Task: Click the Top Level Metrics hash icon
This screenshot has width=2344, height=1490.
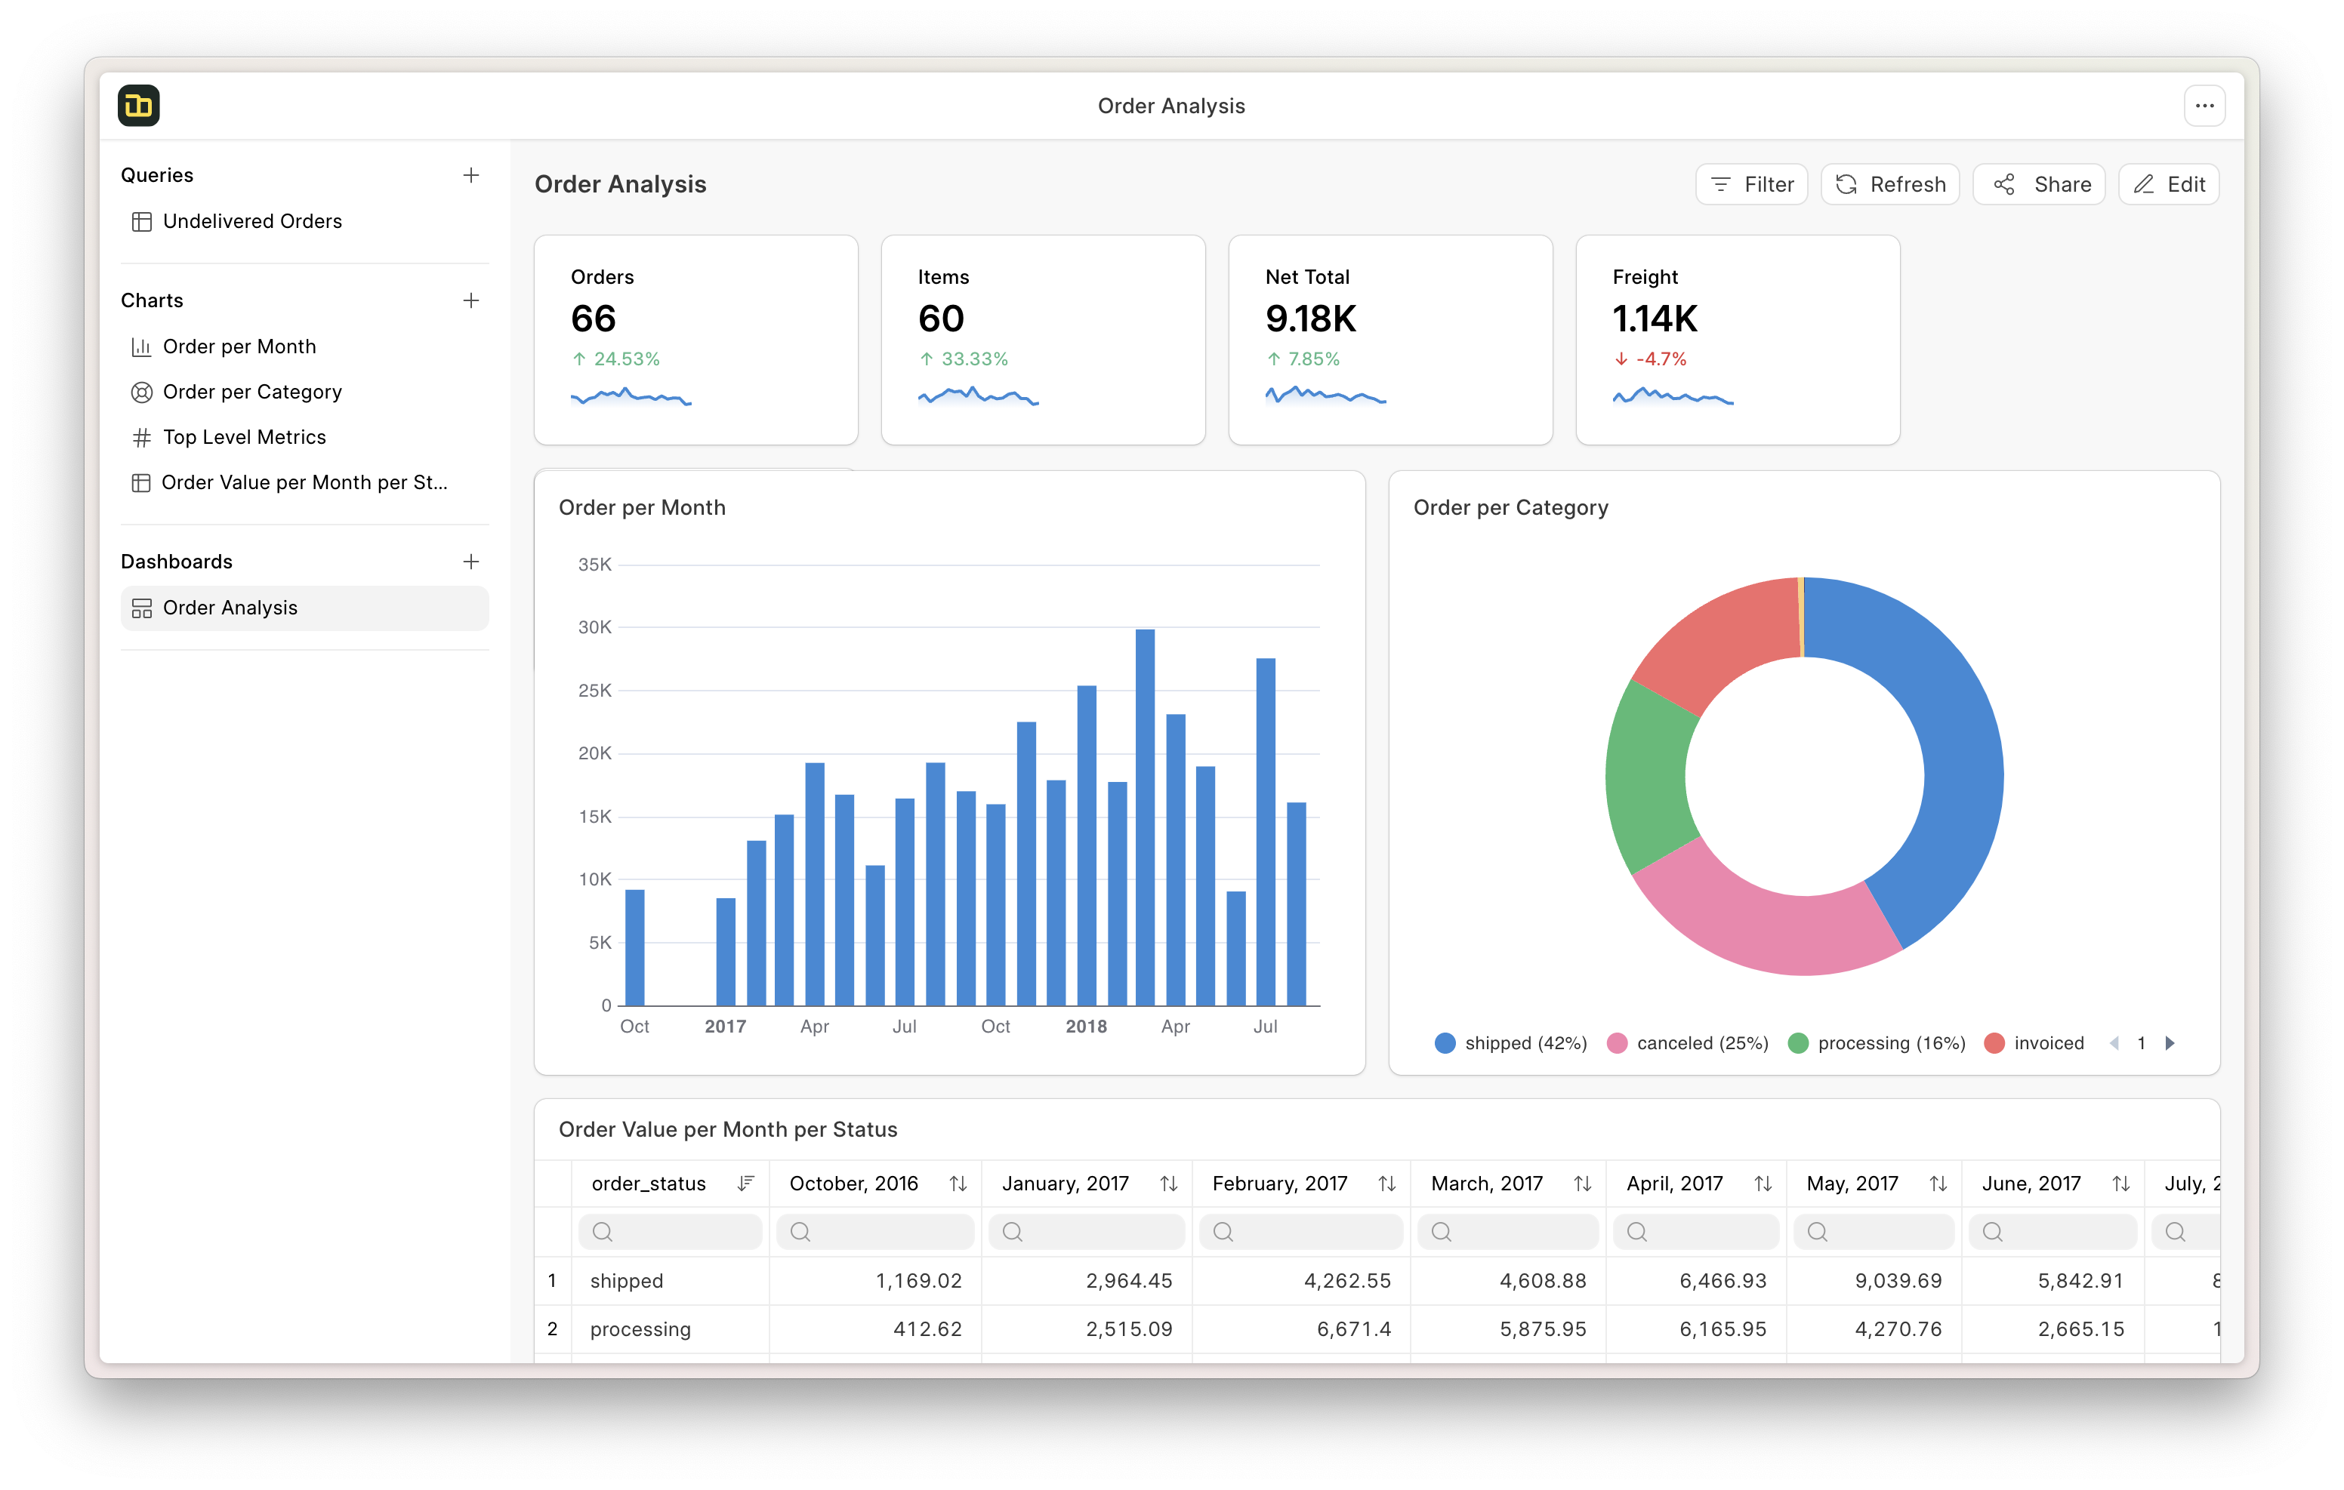Action: (142, 437)
